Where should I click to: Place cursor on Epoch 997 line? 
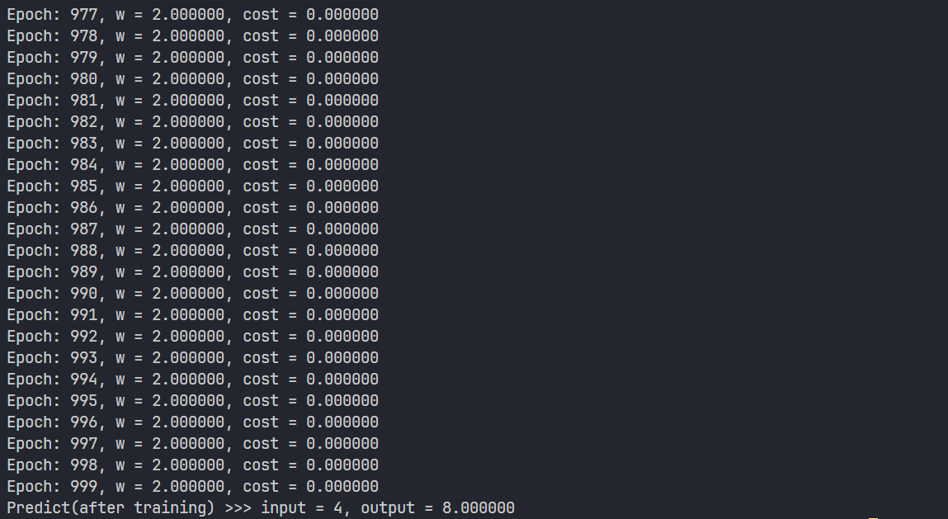point(193,444)
